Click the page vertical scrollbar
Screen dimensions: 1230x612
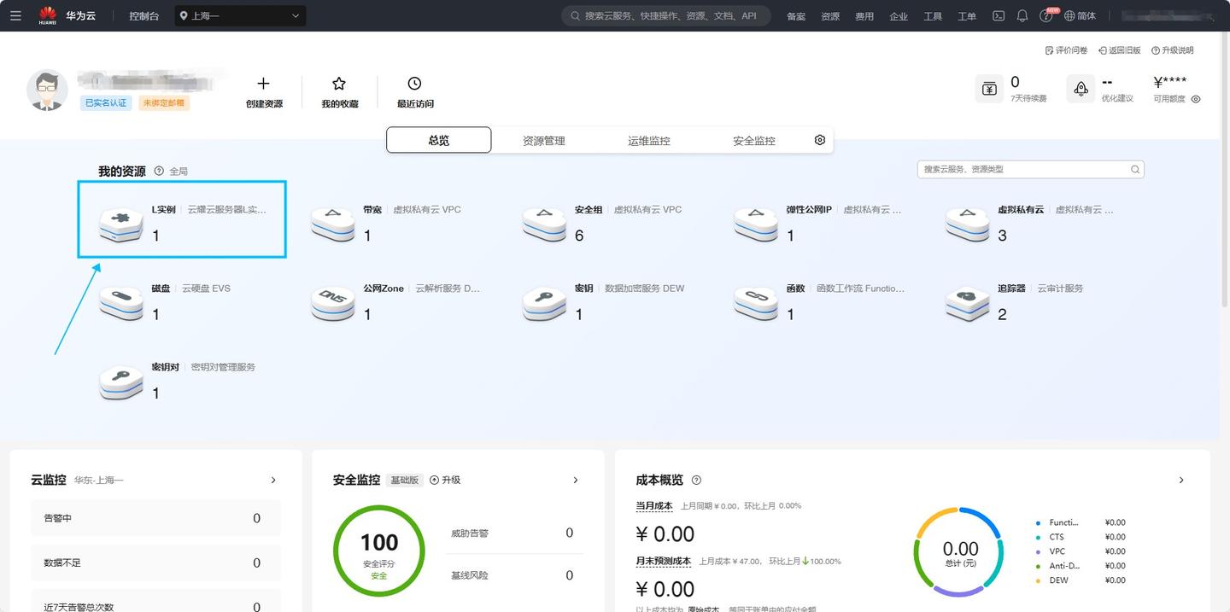[x=1226, y=171]
